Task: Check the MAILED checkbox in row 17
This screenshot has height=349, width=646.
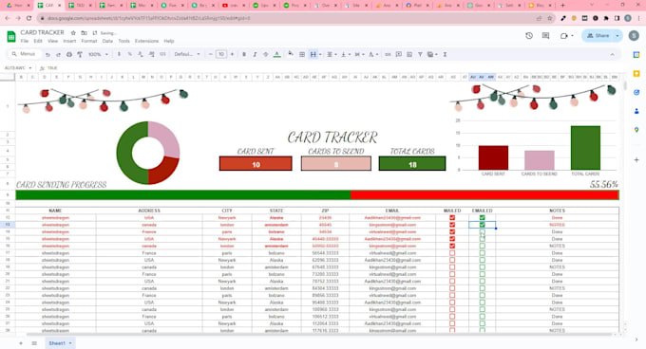Action: coord(452,253)
